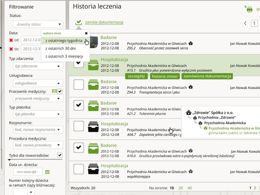Show 40 items per page
Screen dimensions: 260x195
[190, 188]
